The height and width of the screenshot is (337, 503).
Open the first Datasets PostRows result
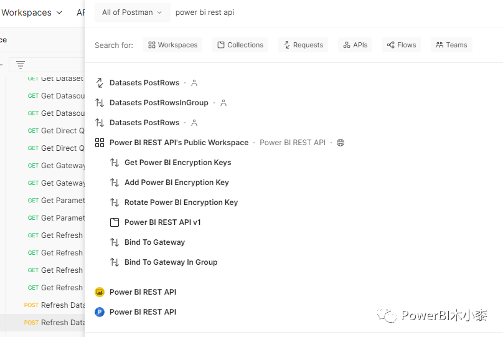(x=144, y=83)
